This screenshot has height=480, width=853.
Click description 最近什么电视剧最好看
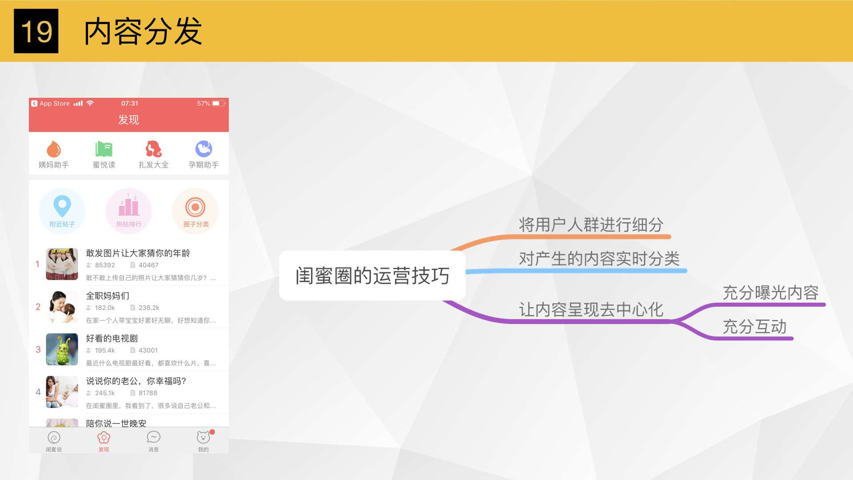click(151, 363)
